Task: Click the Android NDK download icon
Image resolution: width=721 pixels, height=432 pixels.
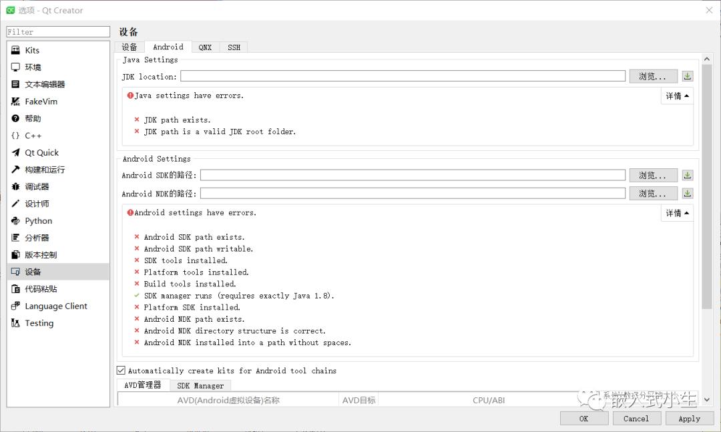Action: coord(688,193)
